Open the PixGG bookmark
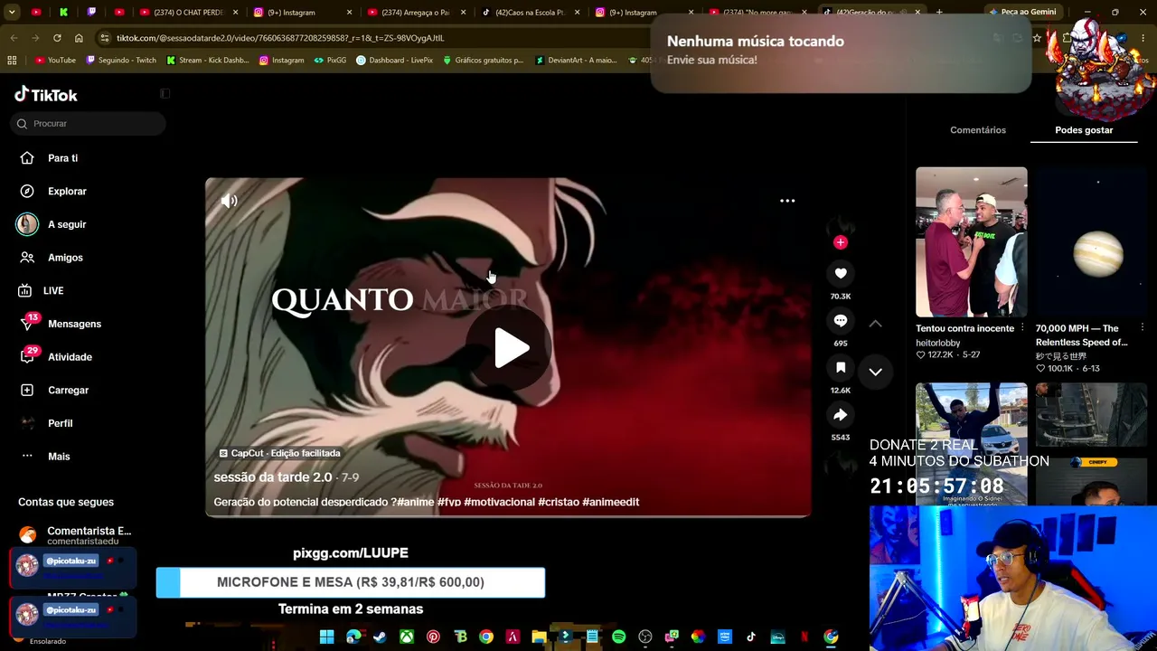Screen dimensions: 1157x651 [x=330, y=61]
